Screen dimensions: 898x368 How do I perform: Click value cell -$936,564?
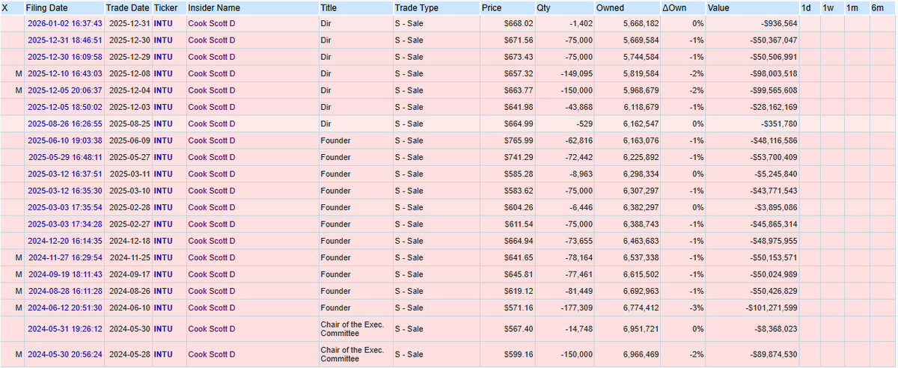coord(776,24)
